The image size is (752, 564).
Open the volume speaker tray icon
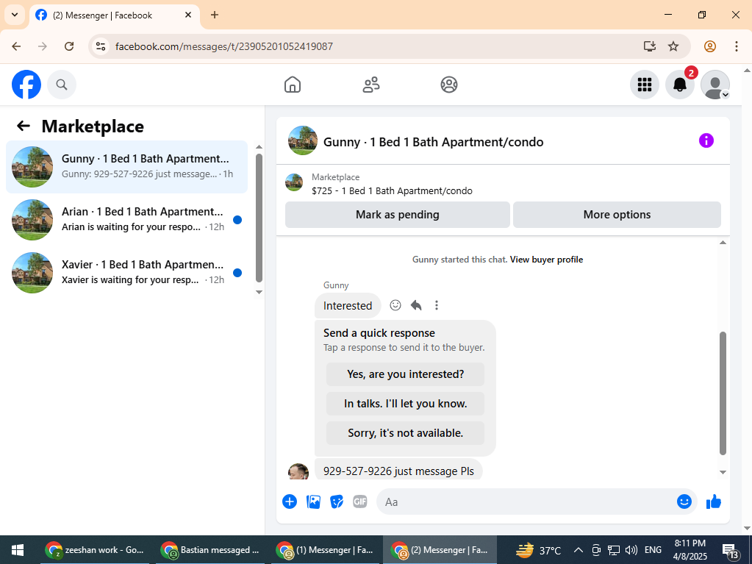631,549
